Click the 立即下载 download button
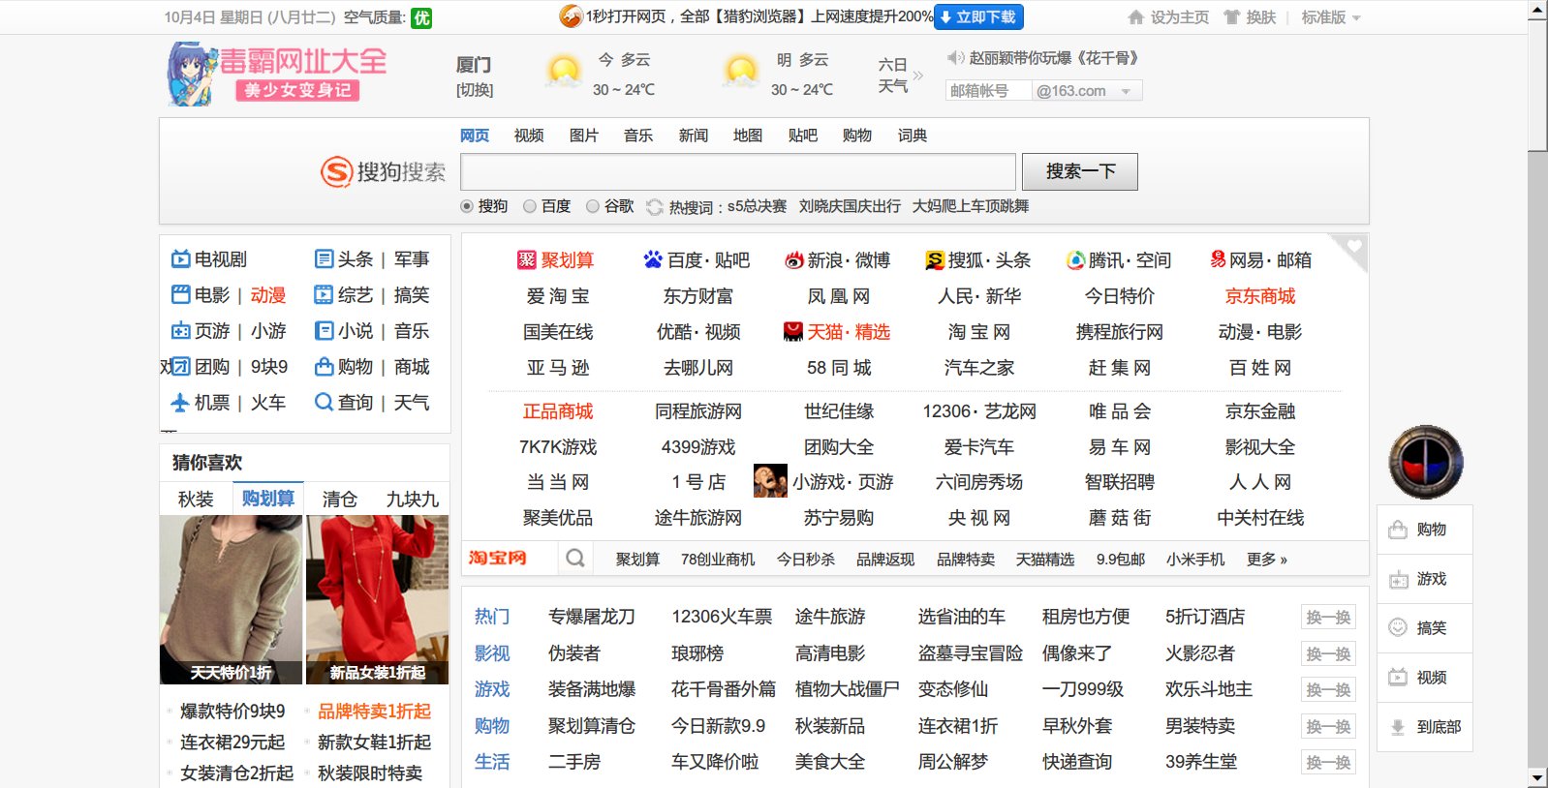This screenshot has height=788, width=1548. coord(978,17)
